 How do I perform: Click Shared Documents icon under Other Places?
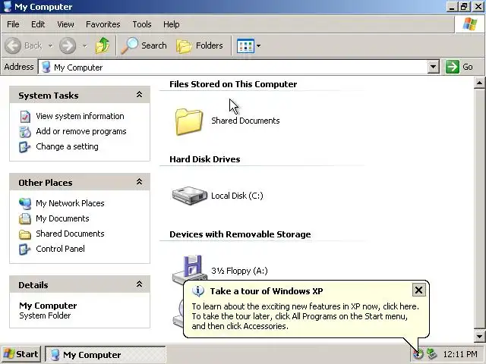click(x=25, y=234)
